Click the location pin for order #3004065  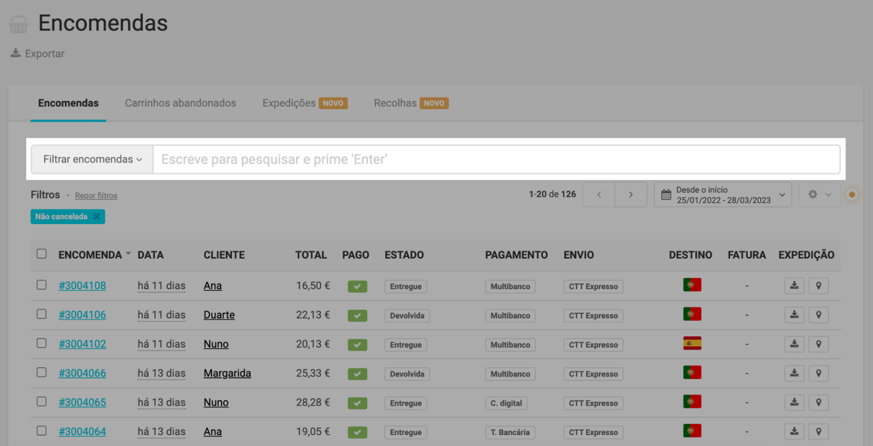818,402
